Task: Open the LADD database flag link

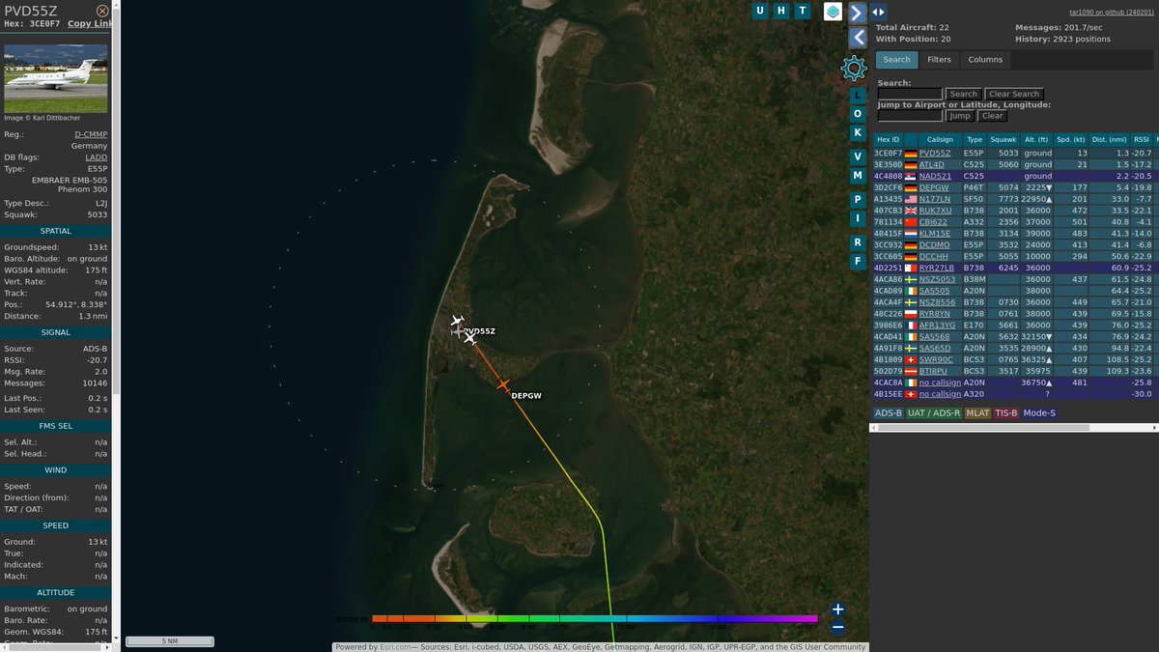Action: (x=97, y=156)
